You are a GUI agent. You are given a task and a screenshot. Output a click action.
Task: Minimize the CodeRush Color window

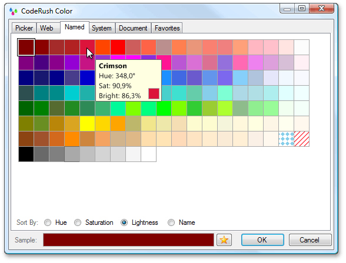tap(287, 9)
